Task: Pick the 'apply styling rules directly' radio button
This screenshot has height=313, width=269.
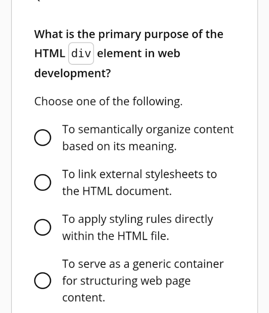Action: pos(42,227)
